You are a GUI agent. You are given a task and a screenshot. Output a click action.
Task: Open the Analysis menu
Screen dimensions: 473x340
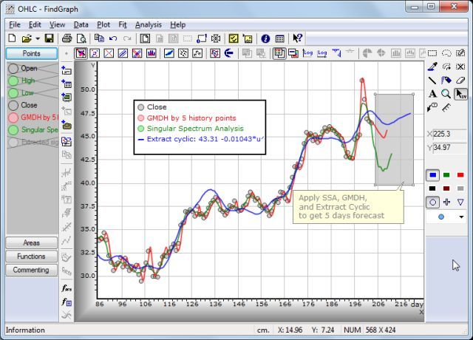(149, 24)
